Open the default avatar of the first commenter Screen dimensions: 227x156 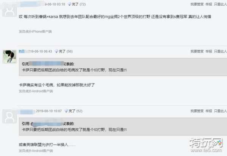click(x=9, y=10)
